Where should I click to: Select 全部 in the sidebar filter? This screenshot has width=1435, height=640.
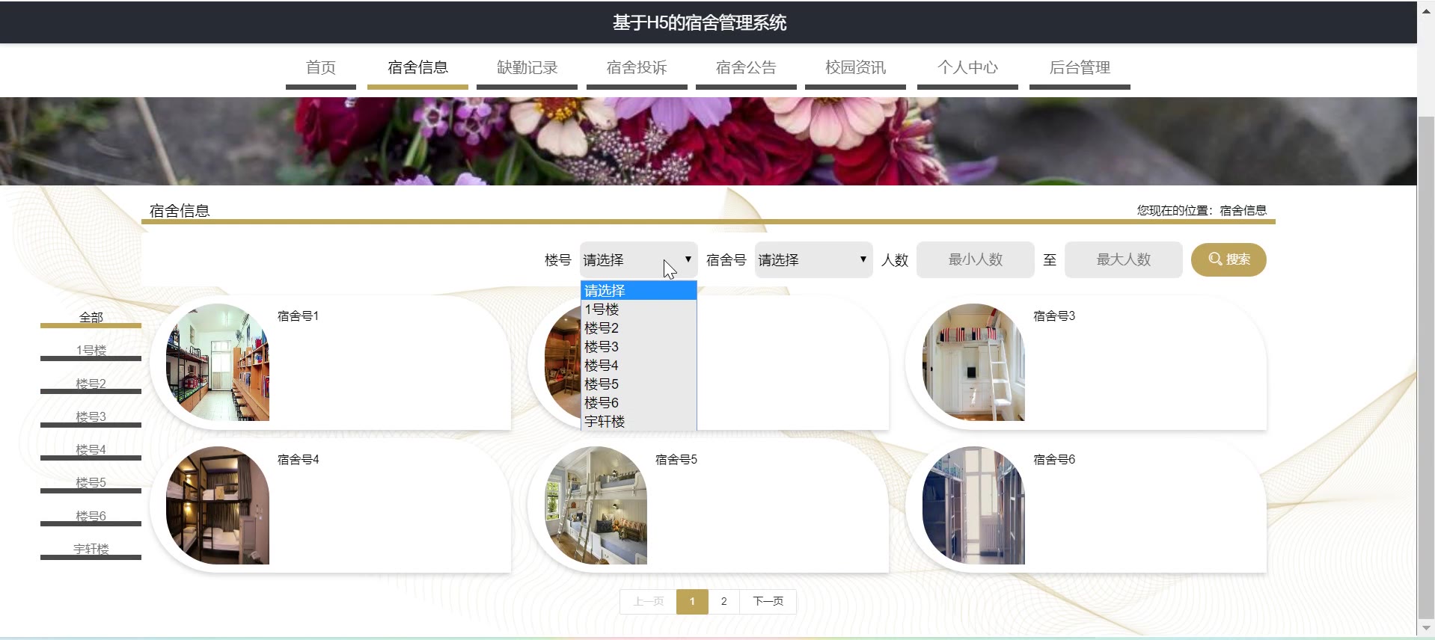pos(91,318)
